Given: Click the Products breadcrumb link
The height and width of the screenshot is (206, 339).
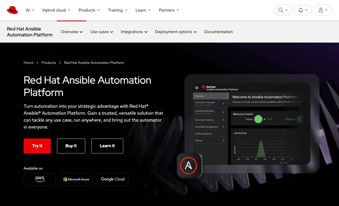Looking at the screenshot, I should click(x=49, y=63).
